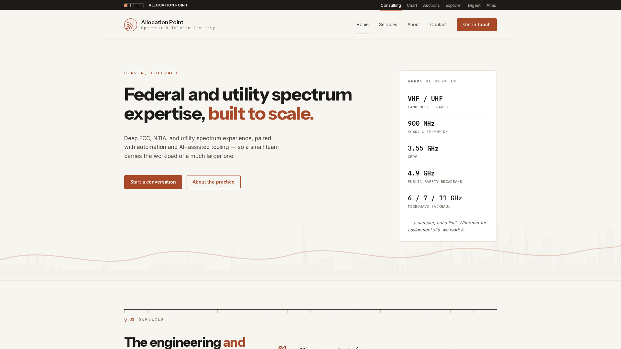Click the 900 MHz band entry
This screenshot has width=621, height=349.
[448, 127]
